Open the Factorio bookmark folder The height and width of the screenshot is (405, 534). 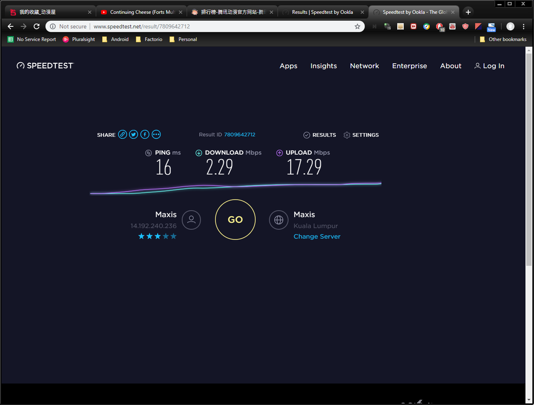[x=149, y=39]
